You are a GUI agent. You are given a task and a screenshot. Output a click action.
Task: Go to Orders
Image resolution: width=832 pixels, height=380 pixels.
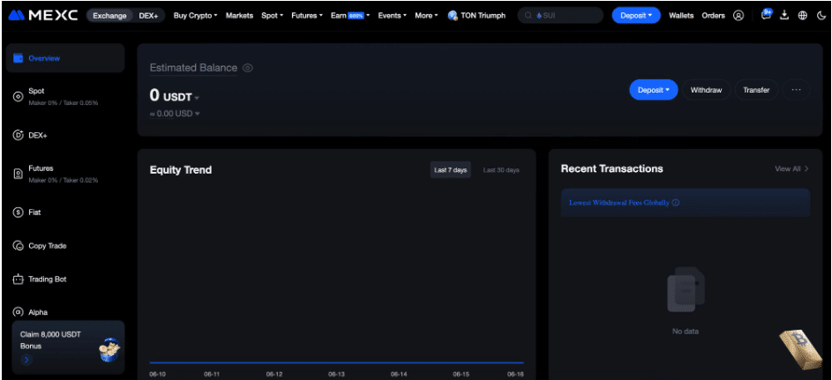pos(713,15)
